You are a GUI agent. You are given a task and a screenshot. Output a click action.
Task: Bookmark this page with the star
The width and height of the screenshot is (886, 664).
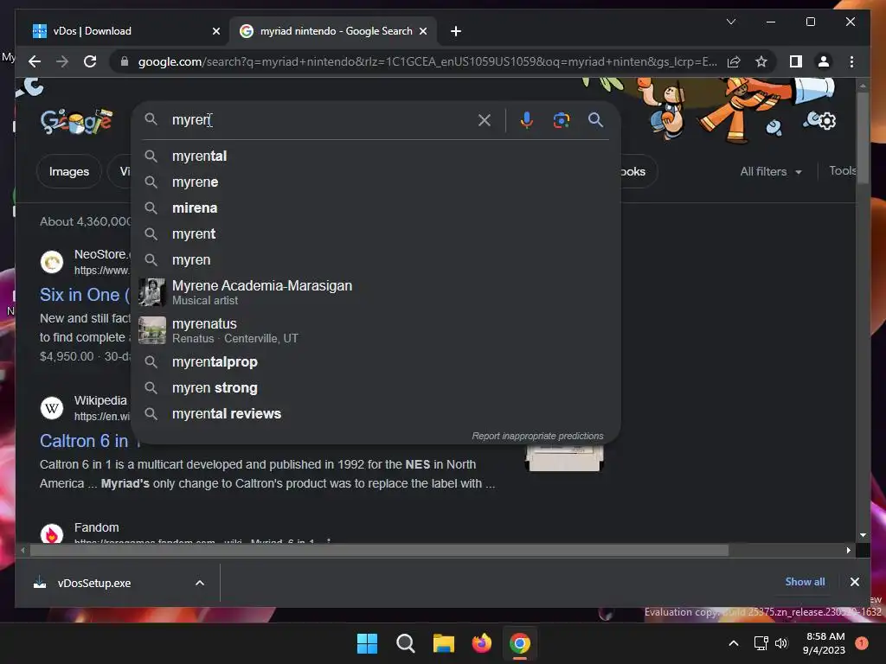point(761,61)
